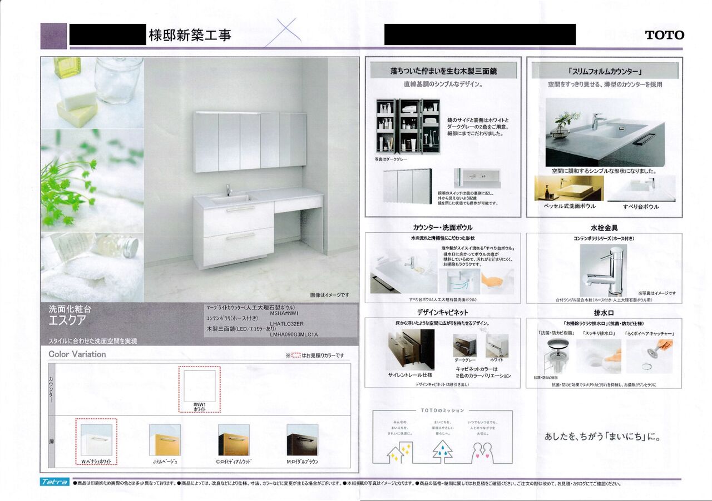
Task: Click the コンテンポラリシリーズ(ホース付き) label
Action: click(x=604, y=238)
